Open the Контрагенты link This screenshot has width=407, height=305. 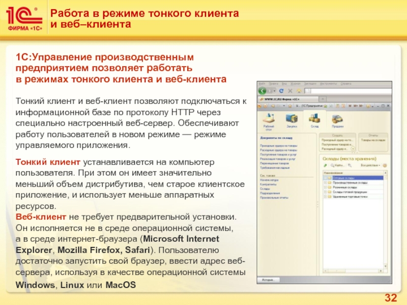point(268,185)
